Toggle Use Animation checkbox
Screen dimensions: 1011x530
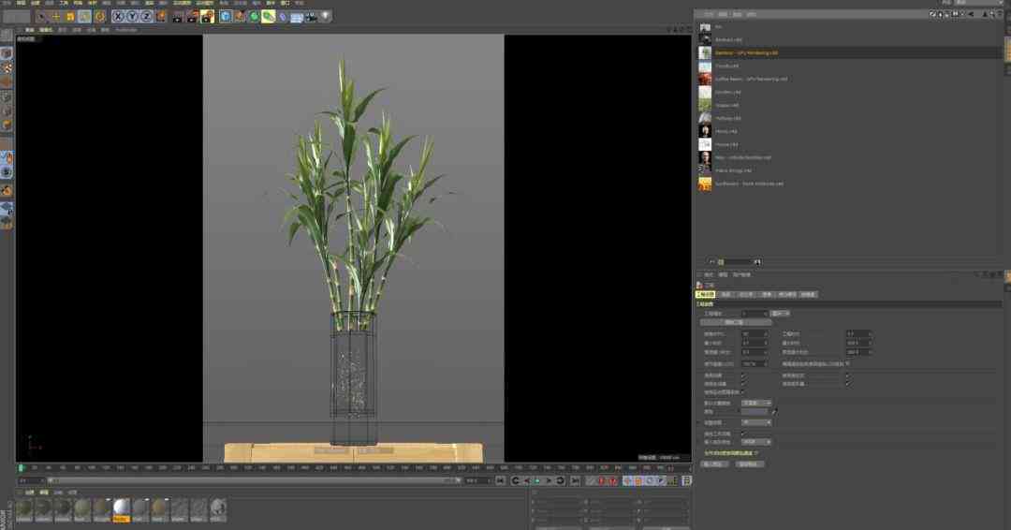point(742,375)
